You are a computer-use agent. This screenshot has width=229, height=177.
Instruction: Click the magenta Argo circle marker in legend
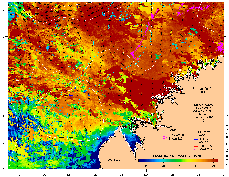click(x=167, y=130)
